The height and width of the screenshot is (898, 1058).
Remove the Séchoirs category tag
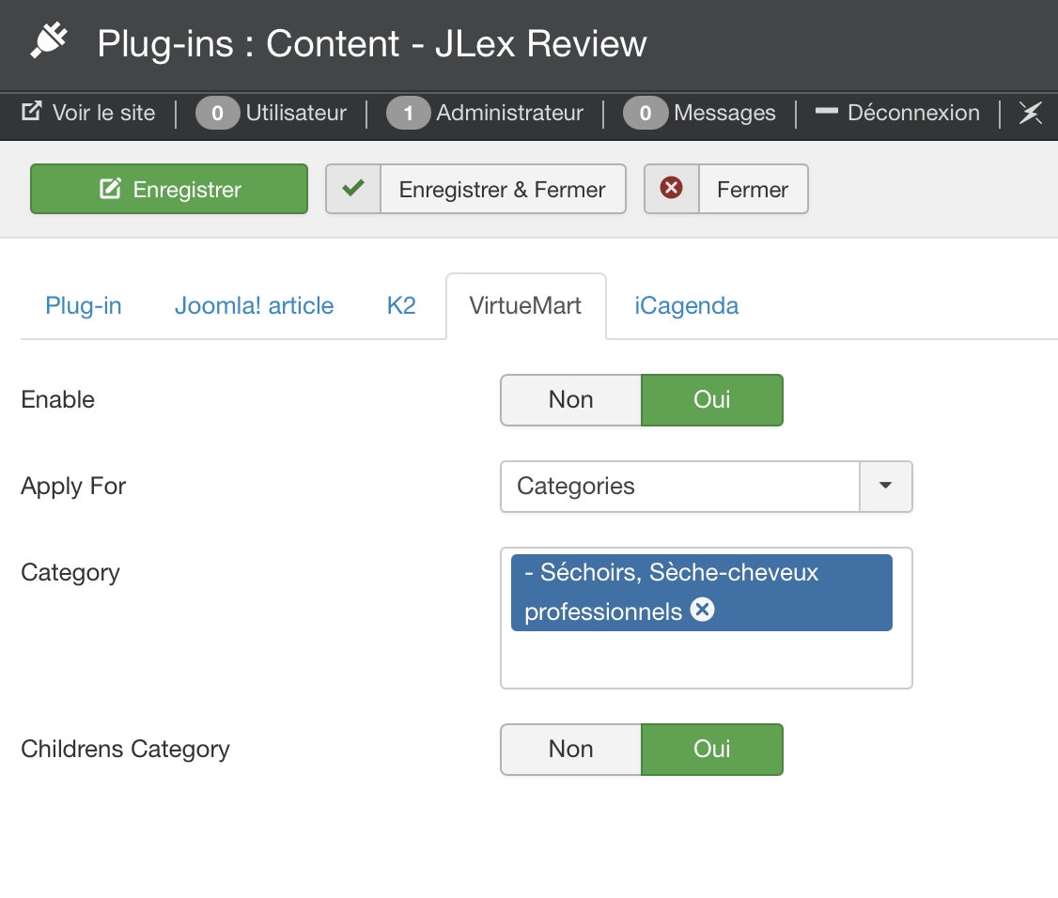pyautogui.click(x=702, y=611)
